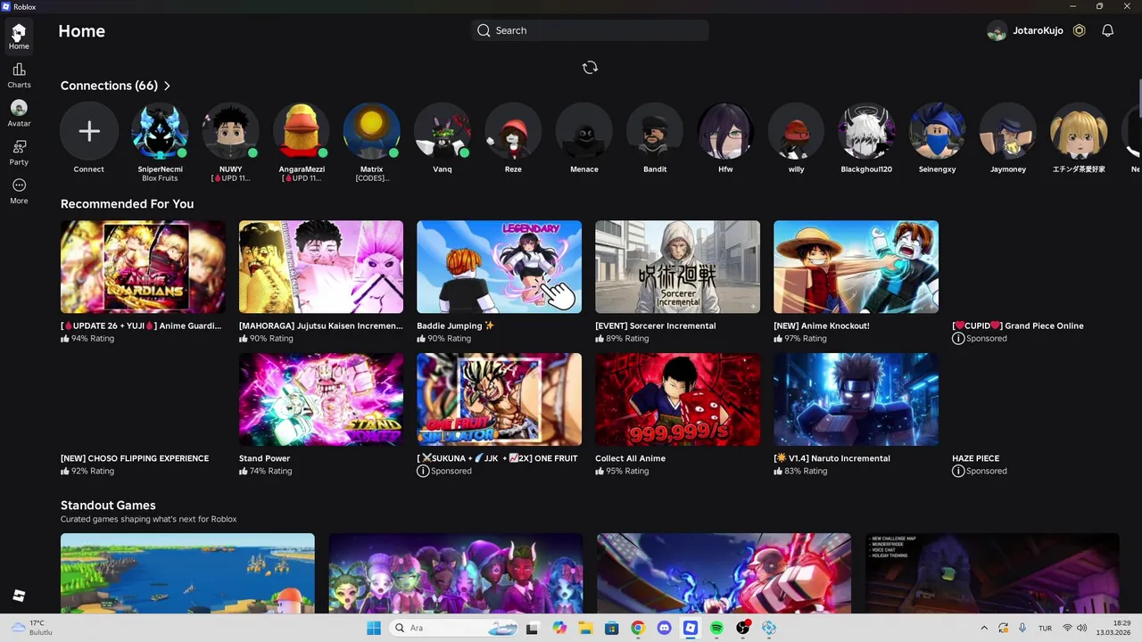Open Menace's connection avatar

584,132
